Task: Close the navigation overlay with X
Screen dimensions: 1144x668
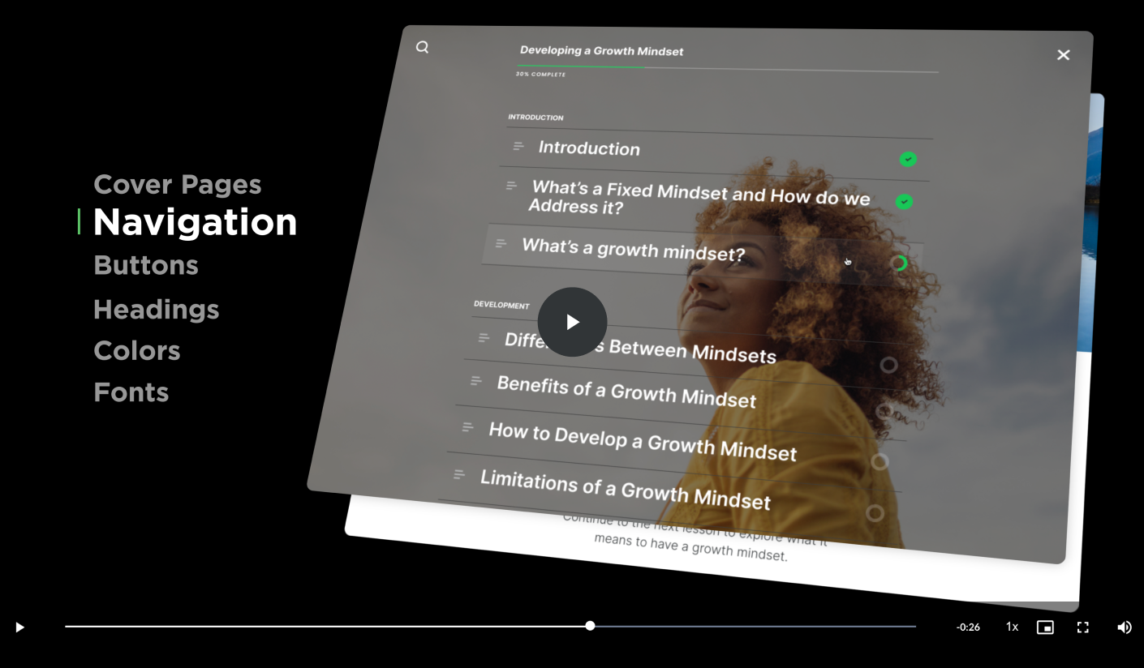Action: pyautogui.click(x=1063, y=55)
